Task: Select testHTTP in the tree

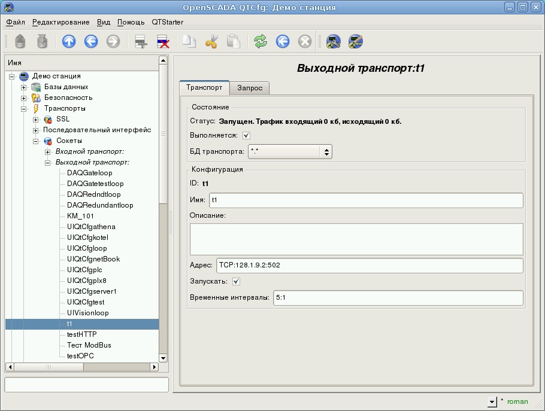Action: coord(81,334)
